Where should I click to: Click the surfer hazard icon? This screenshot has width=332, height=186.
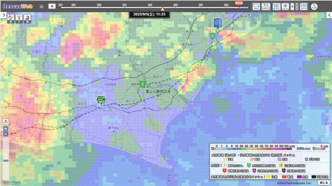(27, 18)
